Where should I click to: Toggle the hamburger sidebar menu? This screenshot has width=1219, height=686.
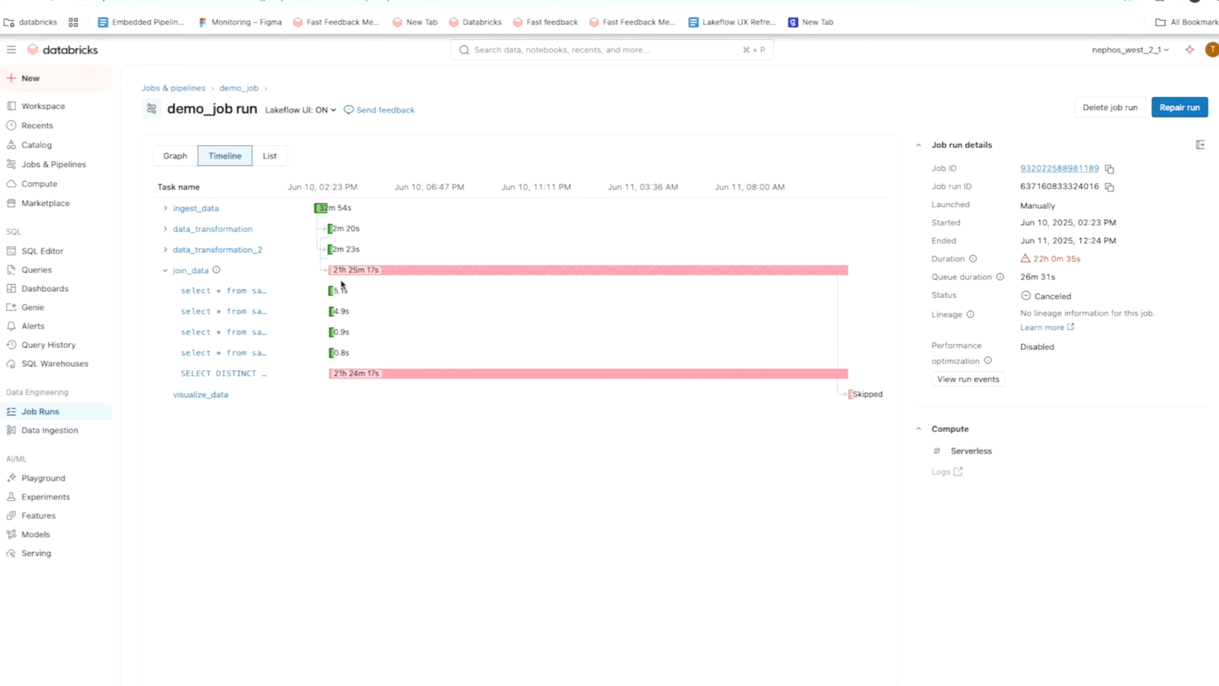tap(11, 50)
